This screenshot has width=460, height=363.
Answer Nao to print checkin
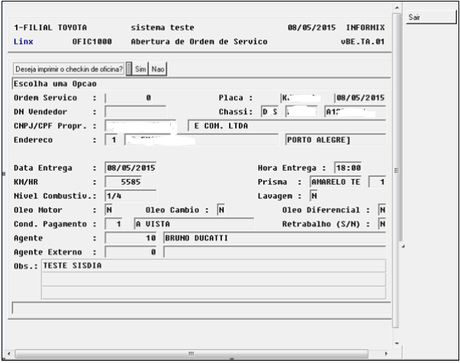[x=158, y=69]
